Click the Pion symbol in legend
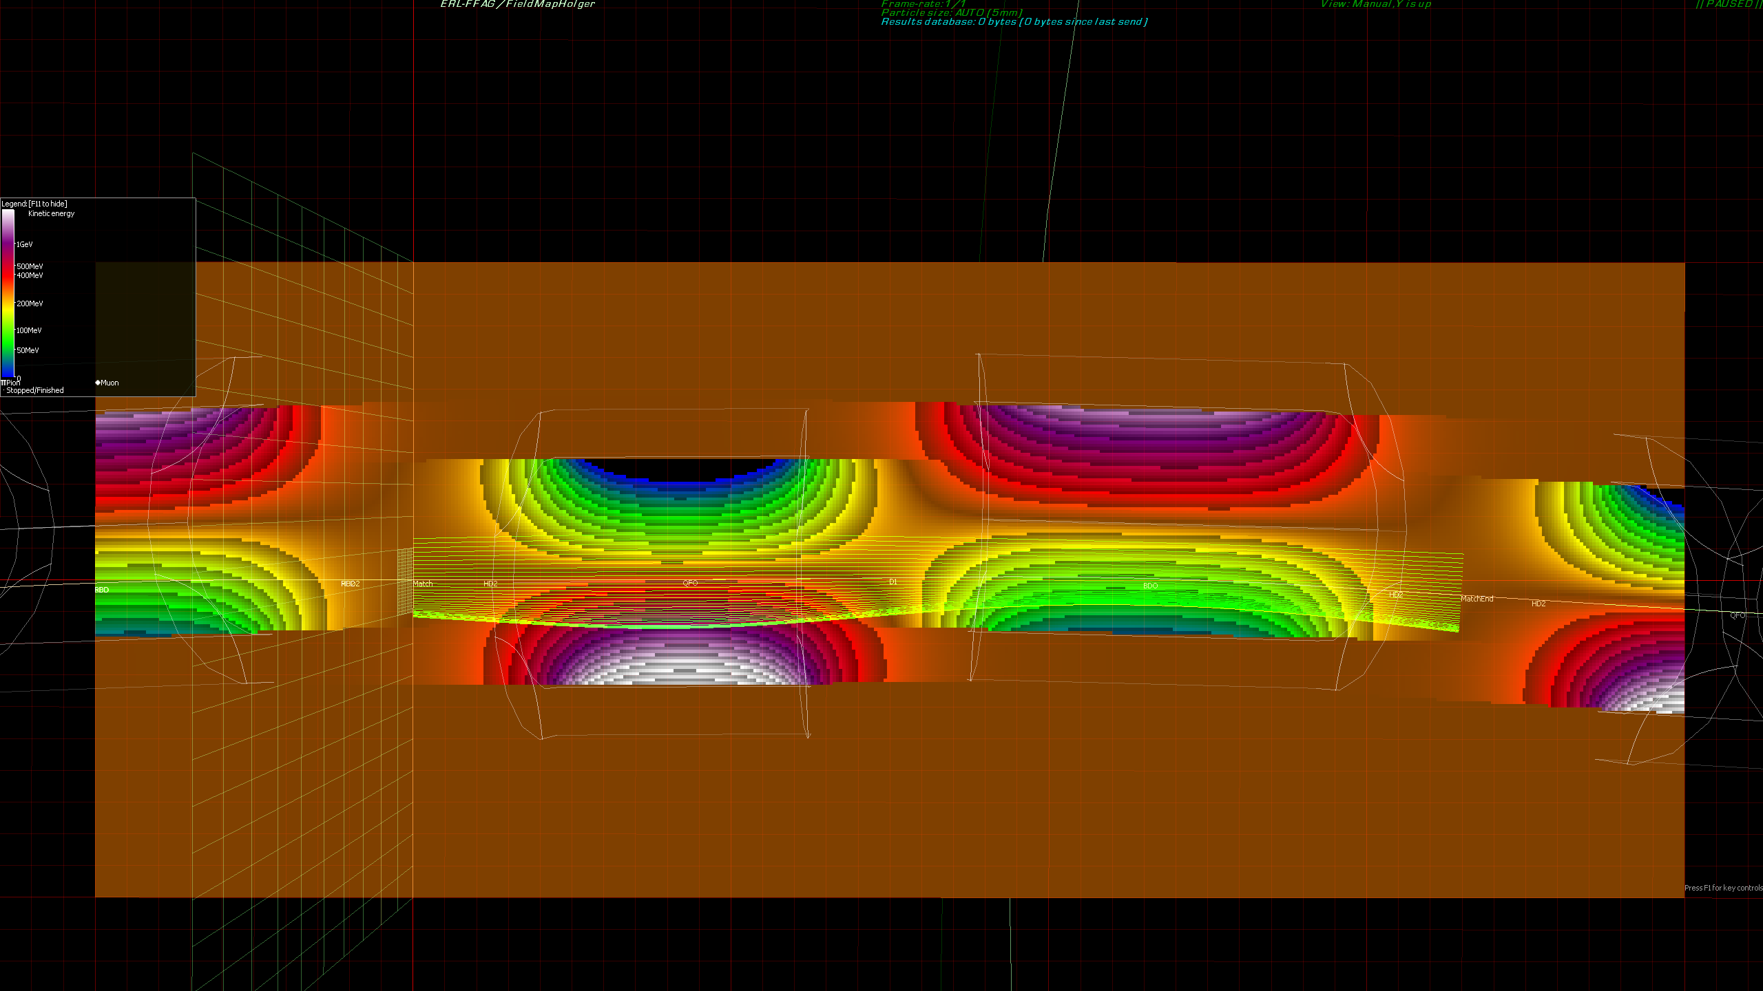 (x=3, y=383)
